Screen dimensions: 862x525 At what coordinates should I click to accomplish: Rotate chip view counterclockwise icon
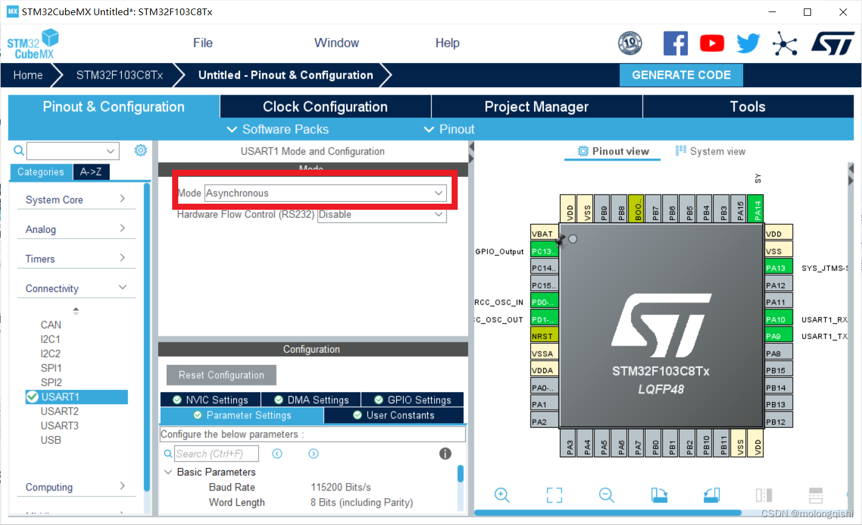click(712, 495)
